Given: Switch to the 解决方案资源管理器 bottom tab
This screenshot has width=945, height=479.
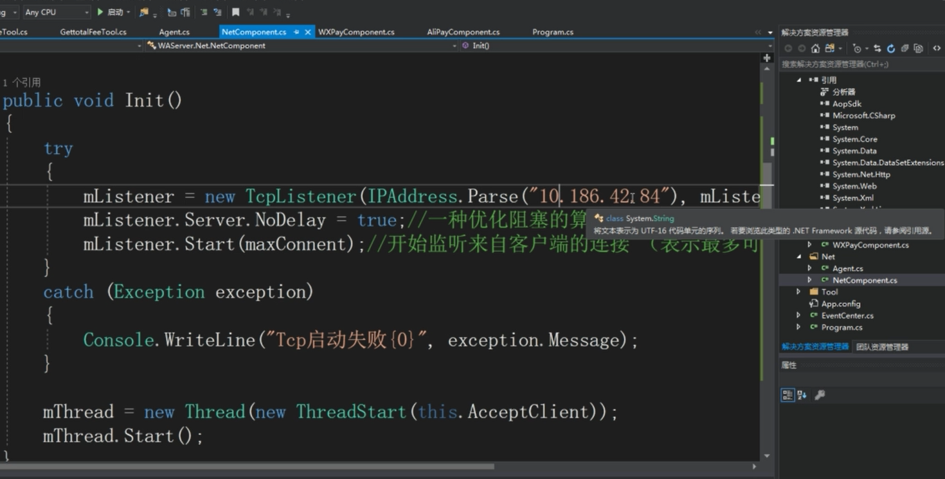Looking at the screenshot, I should pos(815,347).
